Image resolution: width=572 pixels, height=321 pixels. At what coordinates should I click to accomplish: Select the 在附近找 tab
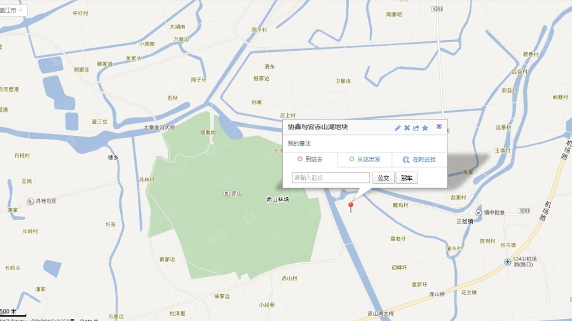coord(419,160)
